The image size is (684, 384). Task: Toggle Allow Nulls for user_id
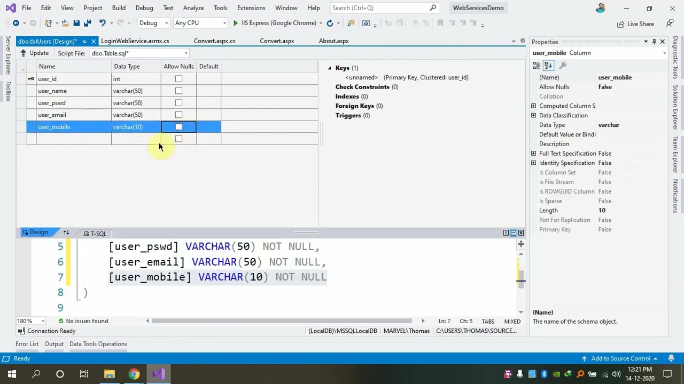tap(178, 79)
